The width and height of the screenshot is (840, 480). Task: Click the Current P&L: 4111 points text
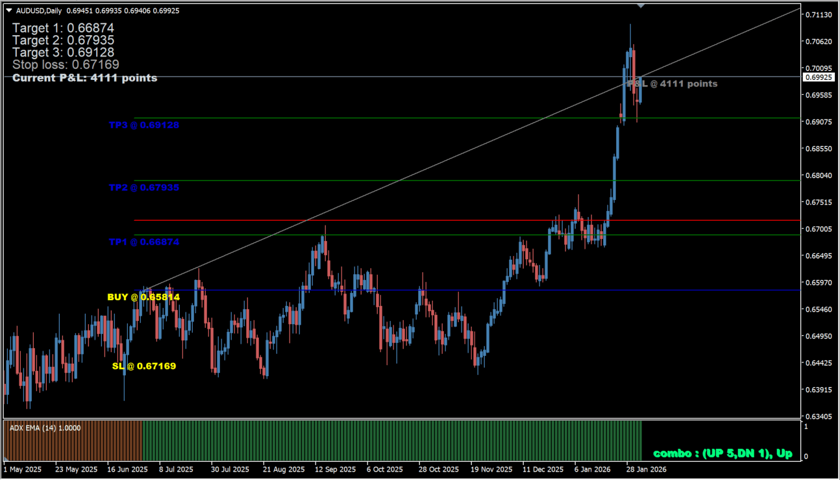84,78
